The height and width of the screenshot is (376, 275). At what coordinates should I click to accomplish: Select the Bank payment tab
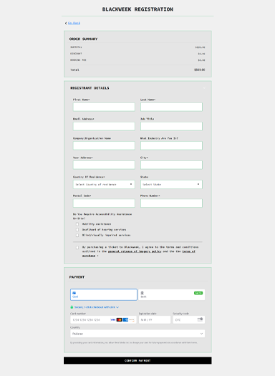[x=171, y=294]
